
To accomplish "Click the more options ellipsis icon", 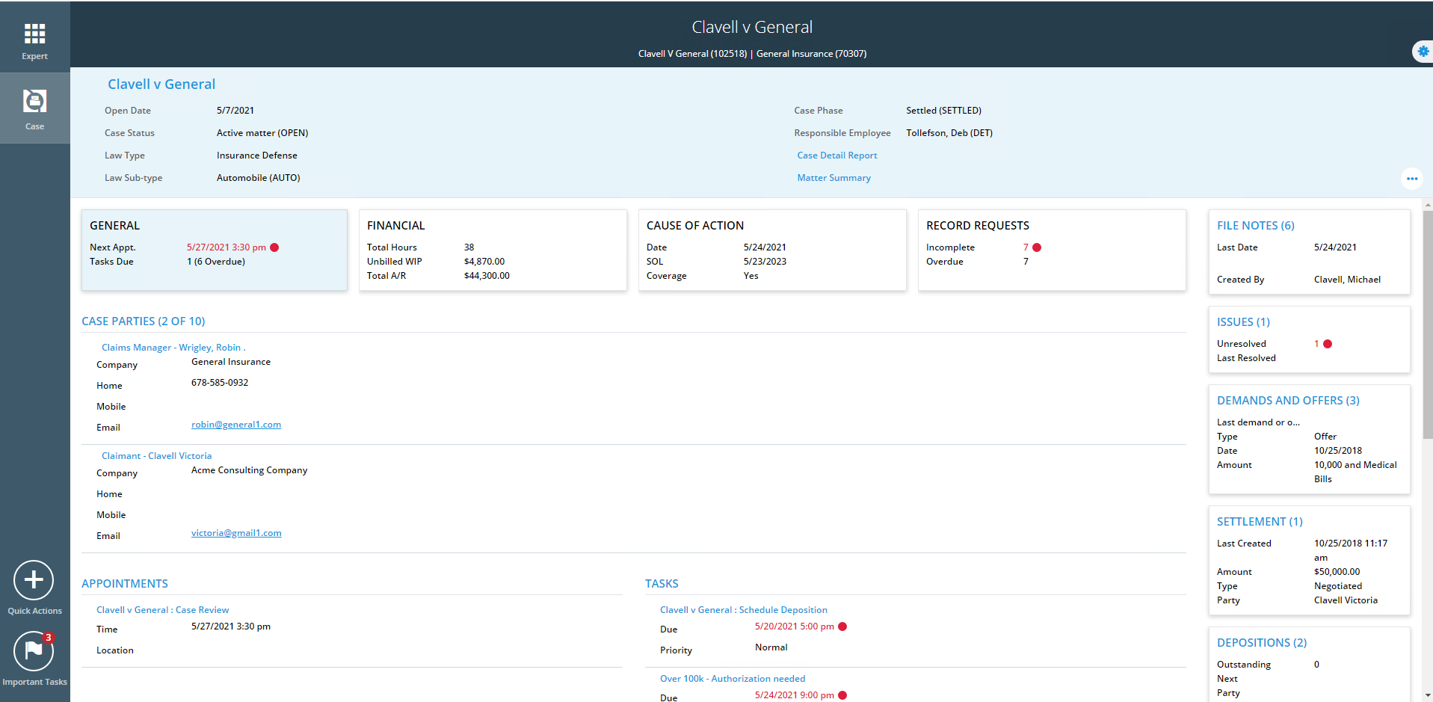I will point(1411,179).
